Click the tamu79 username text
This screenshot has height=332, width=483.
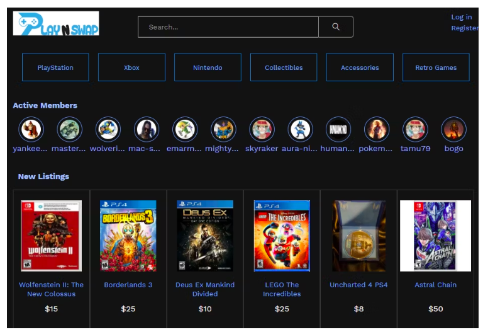click(415, 149)
